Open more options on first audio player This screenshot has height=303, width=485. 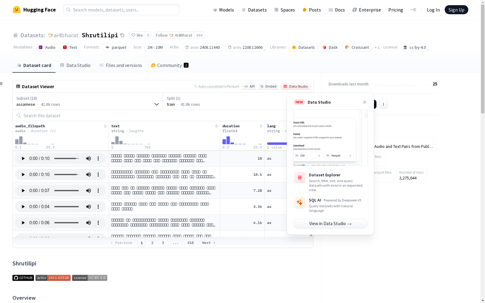point(98,158)
